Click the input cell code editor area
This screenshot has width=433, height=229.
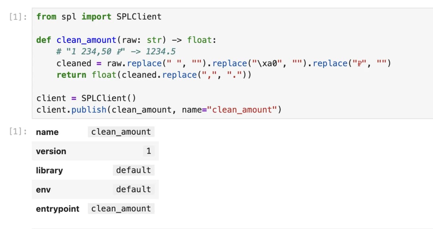tap(232, 63)
